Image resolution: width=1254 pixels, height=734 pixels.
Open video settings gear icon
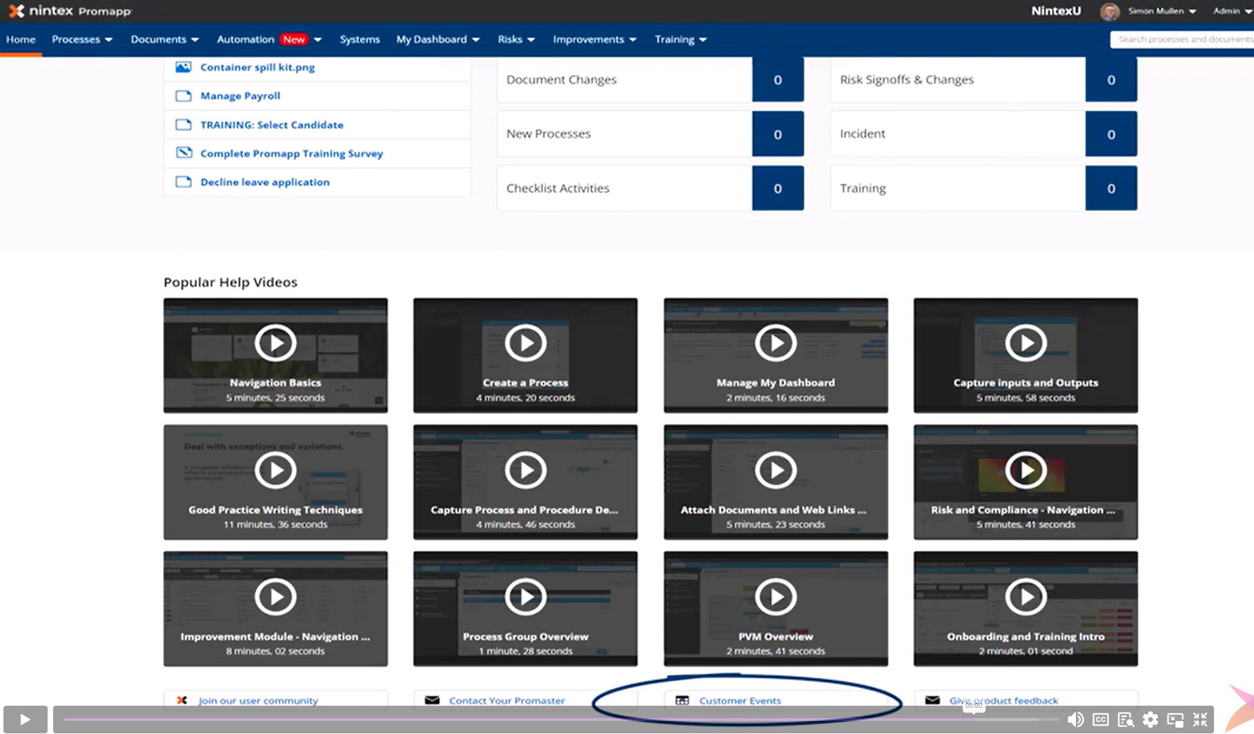click(x=1150, y=720)
